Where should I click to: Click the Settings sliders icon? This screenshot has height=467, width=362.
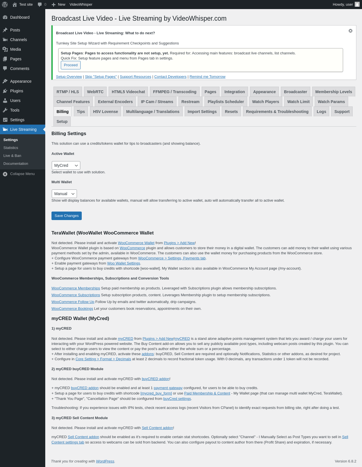[x=5, y=120]
